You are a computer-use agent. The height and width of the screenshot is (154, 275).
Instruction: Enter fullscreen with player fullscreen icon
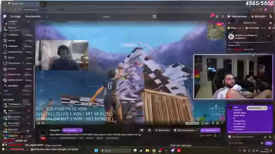pos(222,123)
